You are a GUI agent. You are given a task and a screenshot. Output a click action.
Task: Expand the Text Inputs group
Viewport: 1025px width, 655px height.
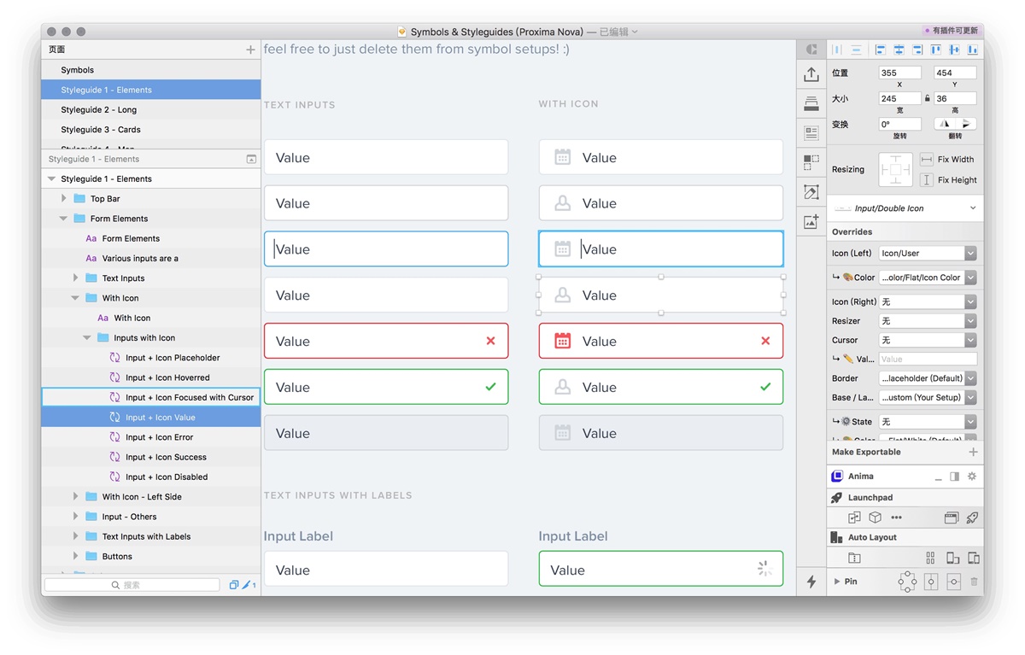76,278
